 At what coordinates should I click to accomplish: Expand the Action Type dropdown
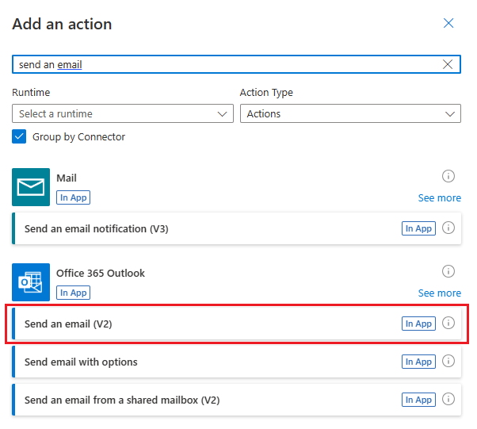[x=350, y=113]
